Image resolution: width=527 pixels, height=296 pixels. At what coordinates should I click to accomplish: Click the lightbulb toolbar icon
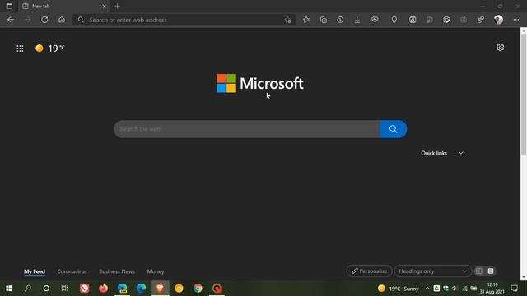click(394, 20)
